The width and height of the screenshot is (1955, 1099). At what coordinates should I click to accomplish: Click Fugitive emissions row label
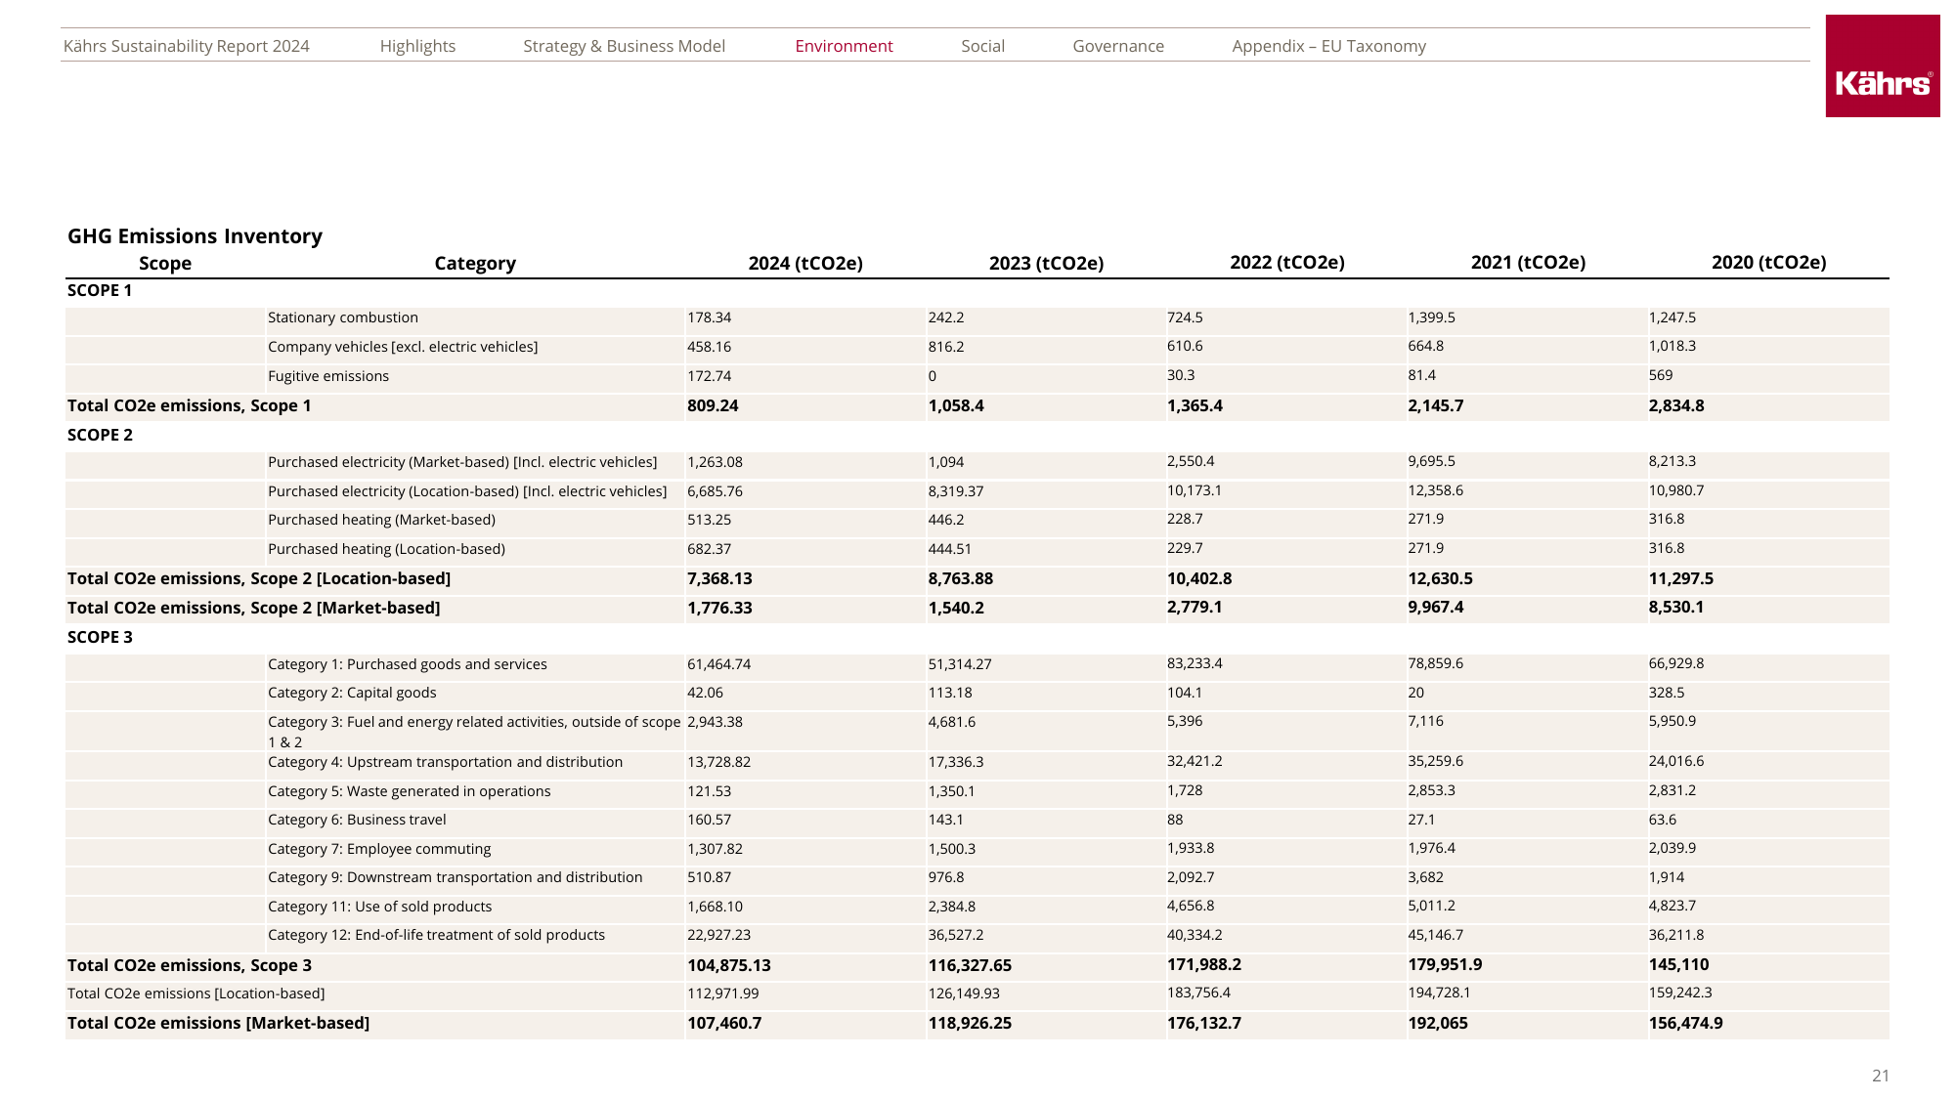(328, 376)
